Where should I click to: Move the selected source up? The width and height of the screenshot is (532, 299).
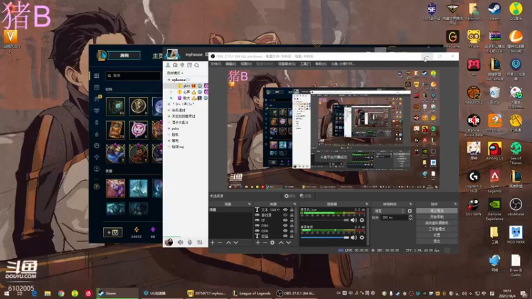click(x=281, y=243)
